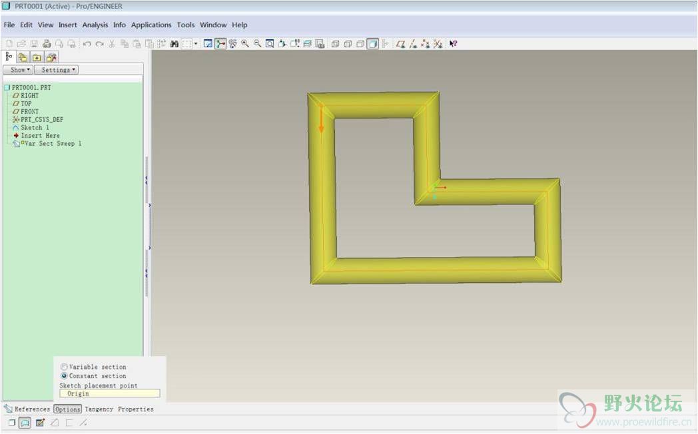Open the File menu
The width and height of the screenshot is (698, 434).
tap(9, 25)
